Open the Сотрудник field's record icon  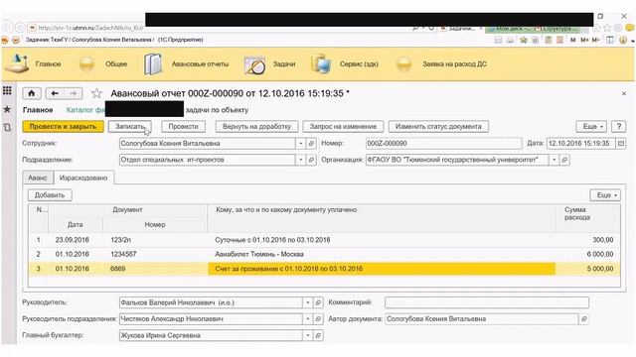[x=311, y=143]
